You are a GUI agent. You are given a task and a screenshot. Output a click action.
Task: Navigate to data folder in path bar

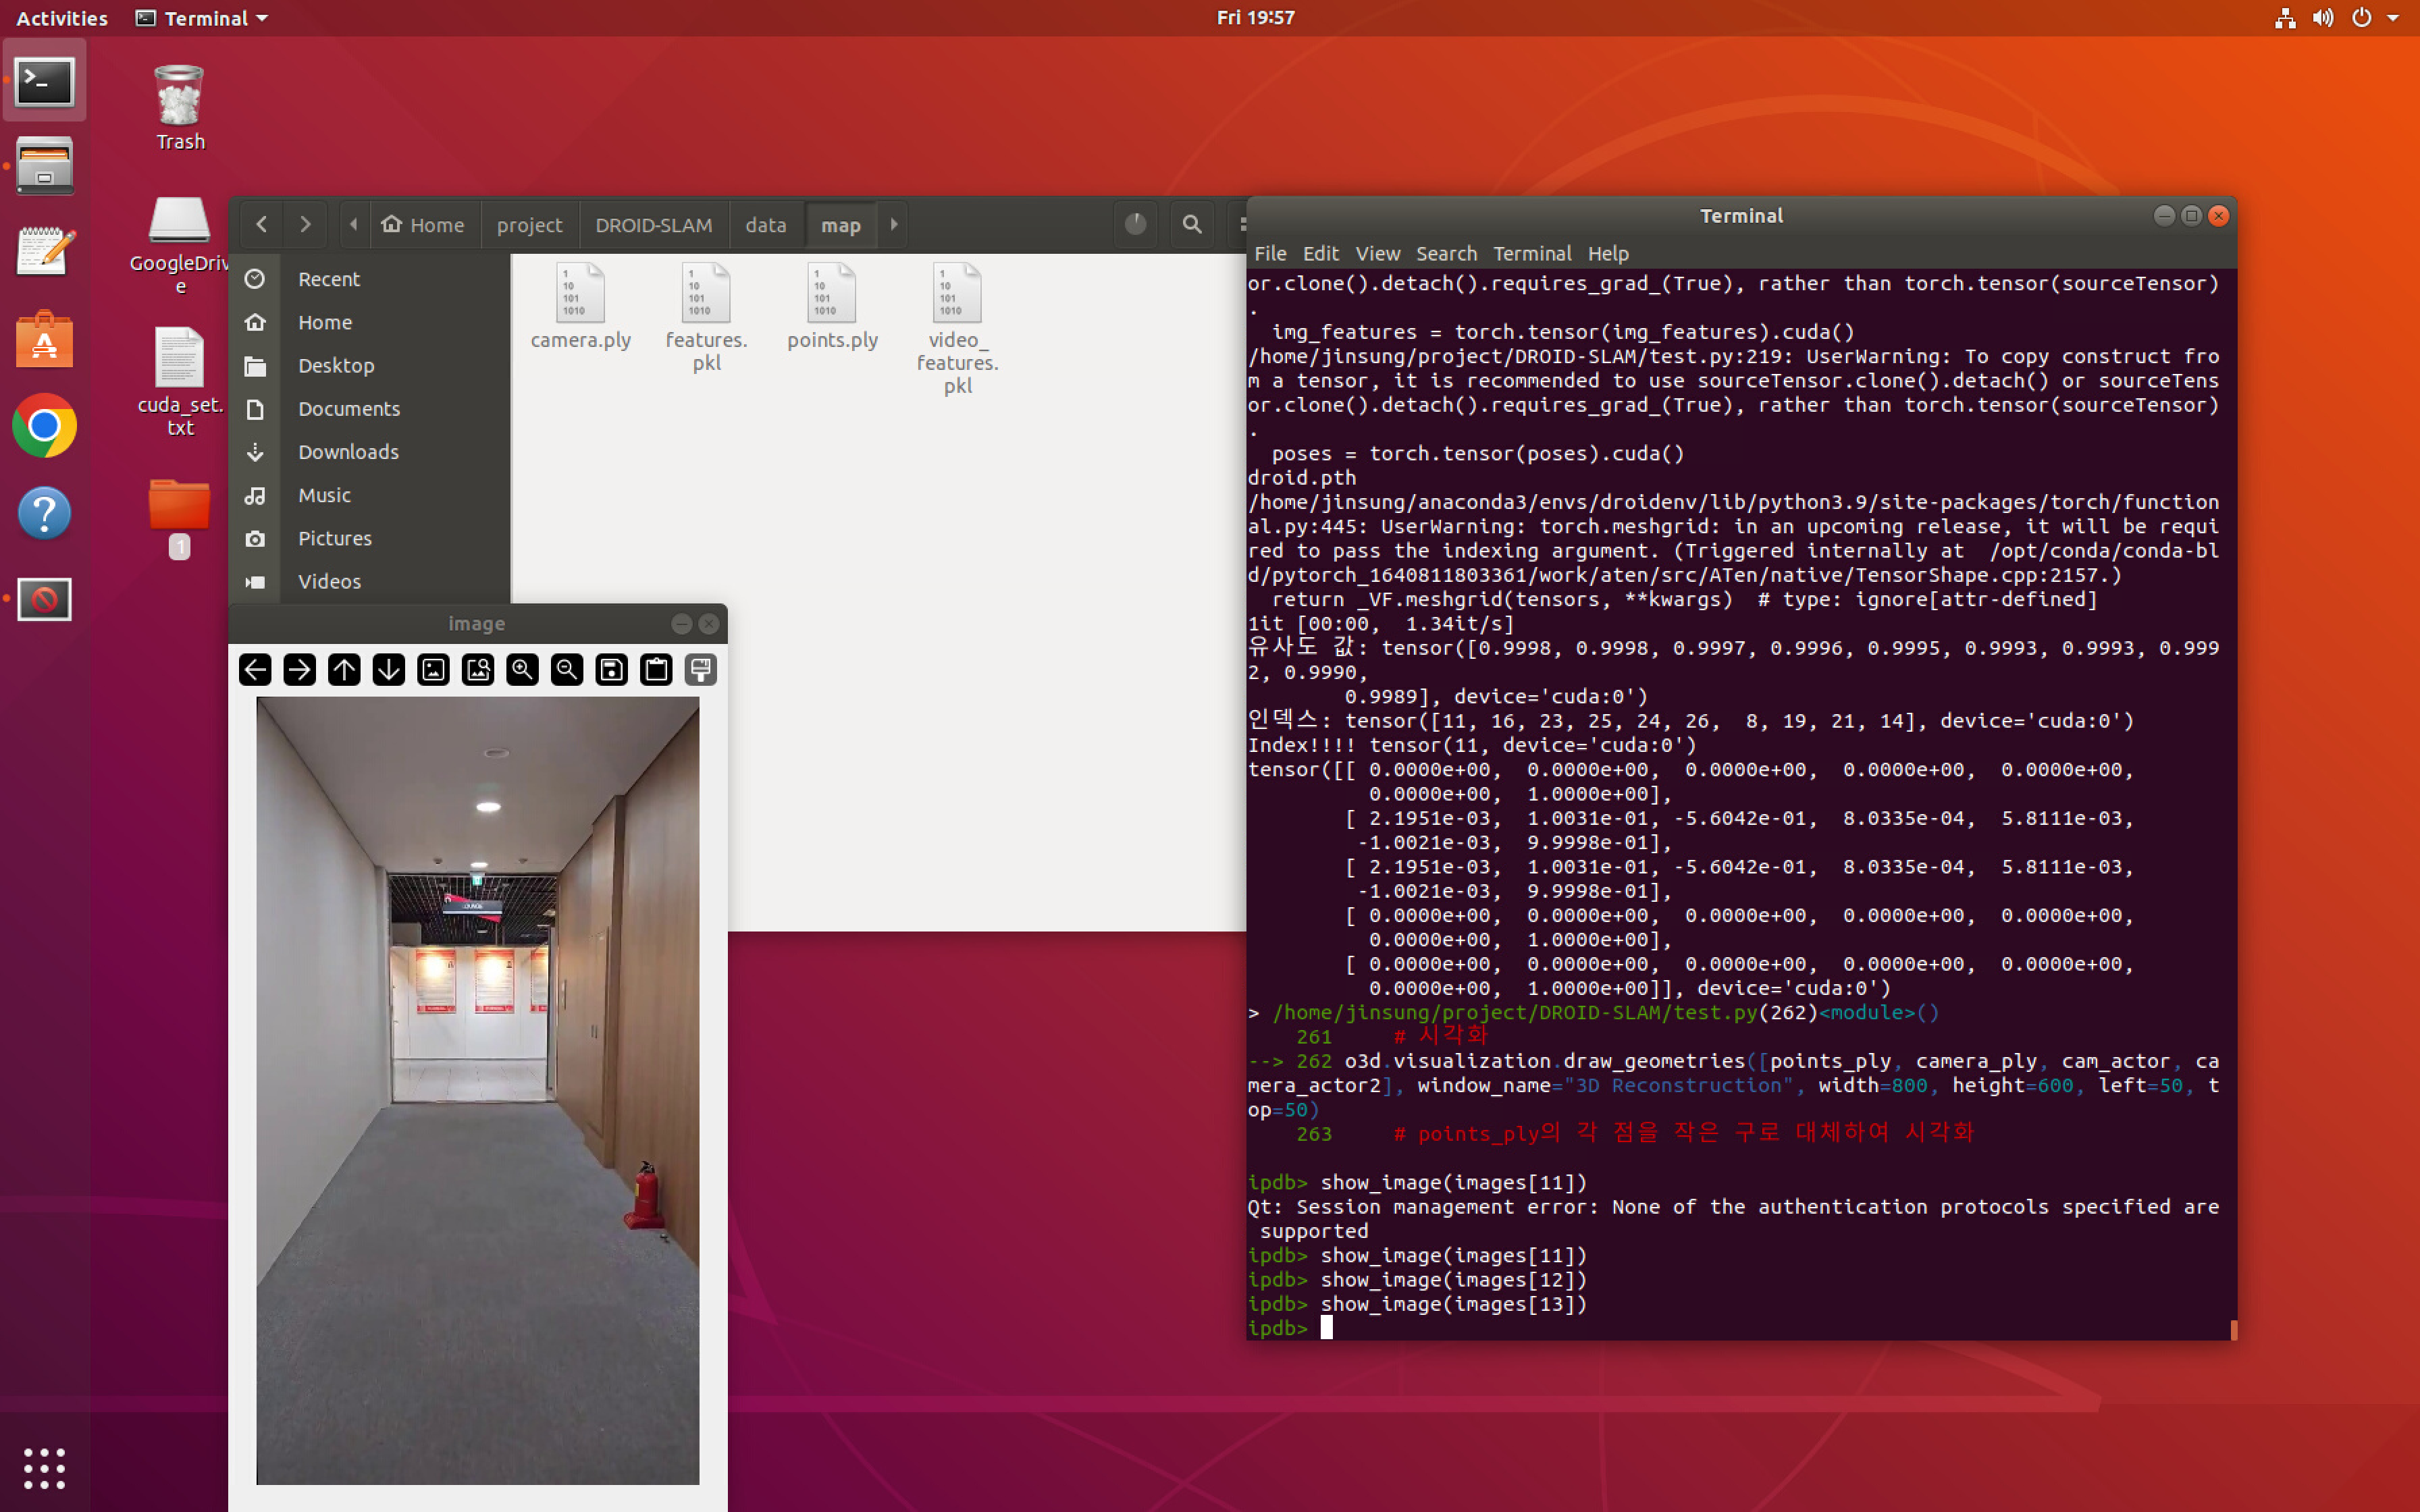(x=766, y=225)
